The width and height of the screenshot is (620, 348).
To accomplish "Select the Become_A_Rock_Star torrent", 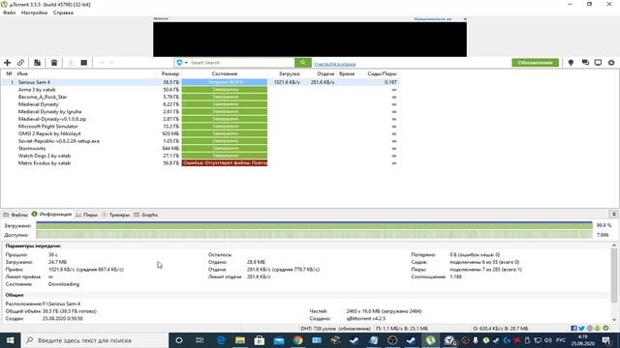I will [43, 97].
